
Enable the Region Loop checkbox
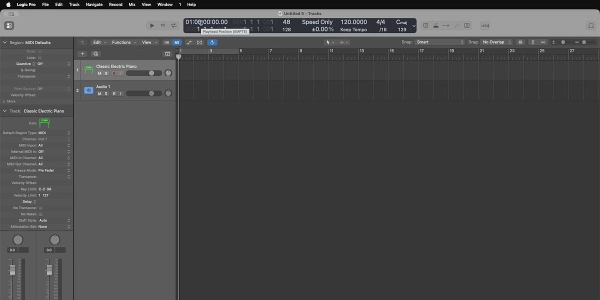pyautogui.click(x=40, y=57)
